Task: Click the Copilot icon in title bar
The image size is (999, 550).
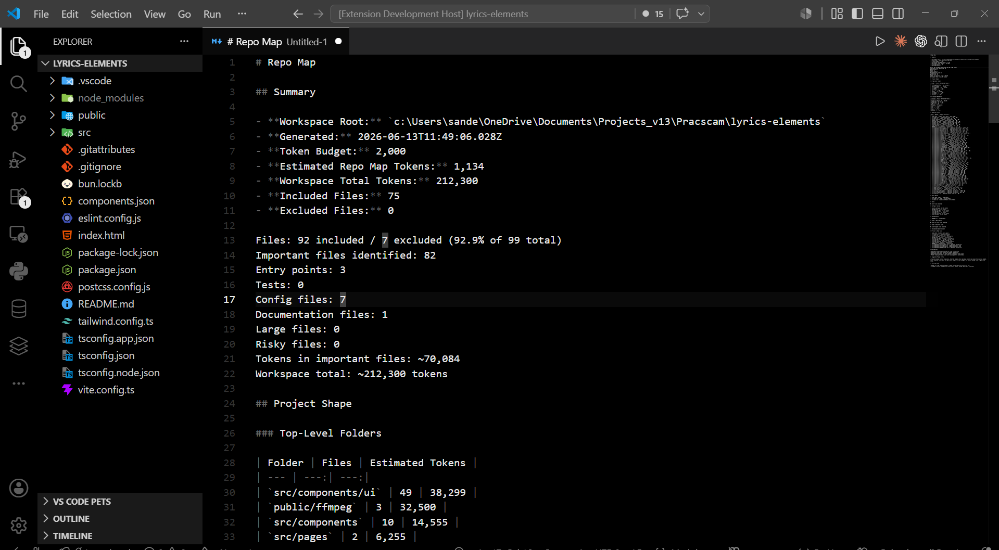Action: coord(806,14)
